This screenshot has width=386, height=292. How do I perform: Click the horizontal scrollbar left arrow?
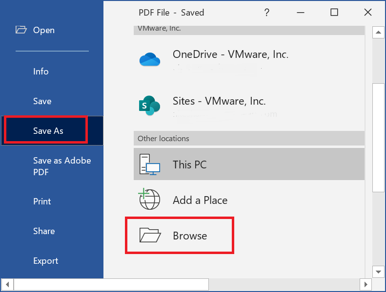click(7, 284)
